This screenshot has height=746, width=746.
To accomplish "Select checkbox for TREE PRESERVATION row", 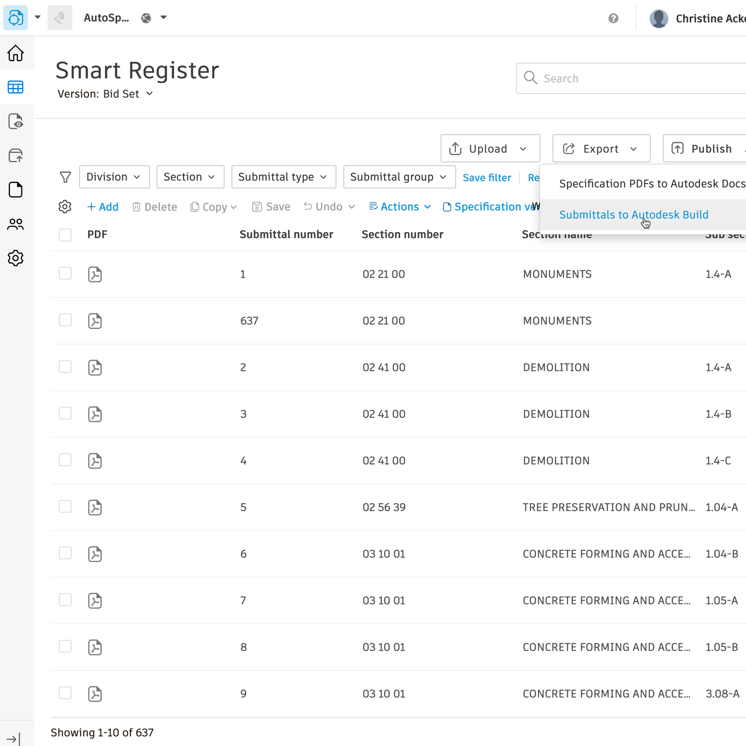I will click(65, 507).
